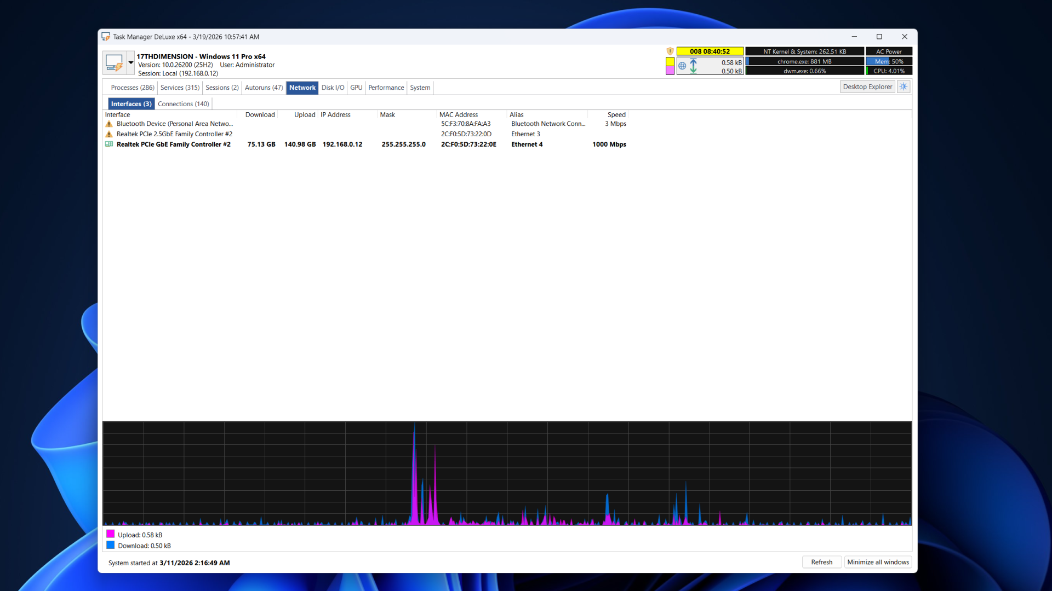Screen dimensions: 1052x591
Task: Sort by the IP Address column header
Action: [x=348, y=115]
